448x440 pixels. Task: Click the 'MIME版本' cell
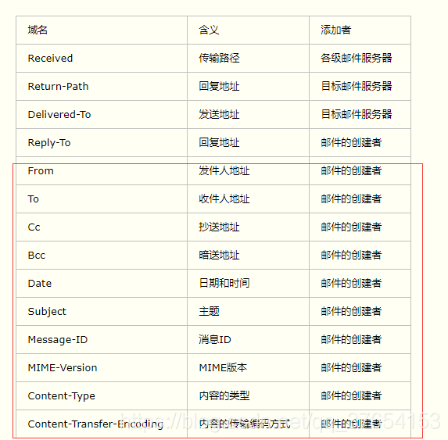click(x=248, y=367)
